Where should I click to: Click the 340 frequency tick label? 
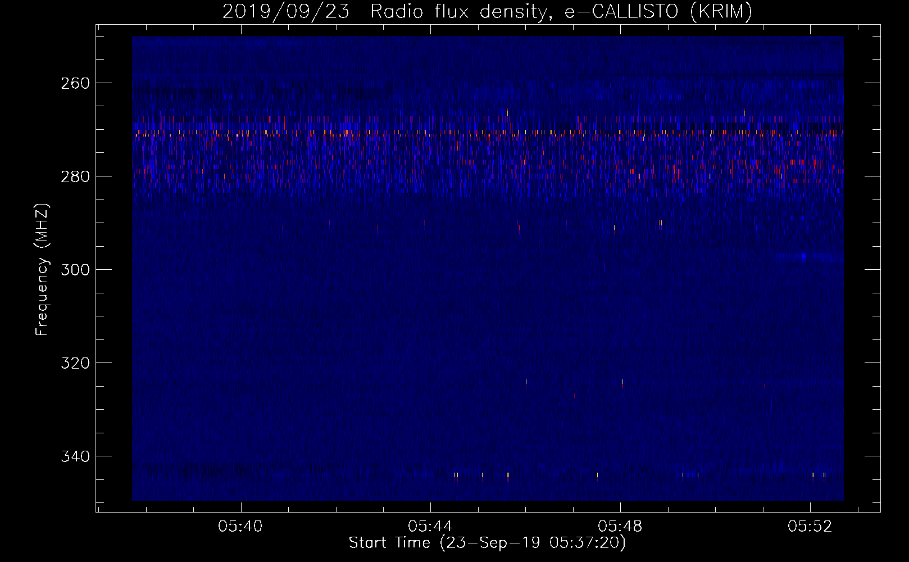75,456
